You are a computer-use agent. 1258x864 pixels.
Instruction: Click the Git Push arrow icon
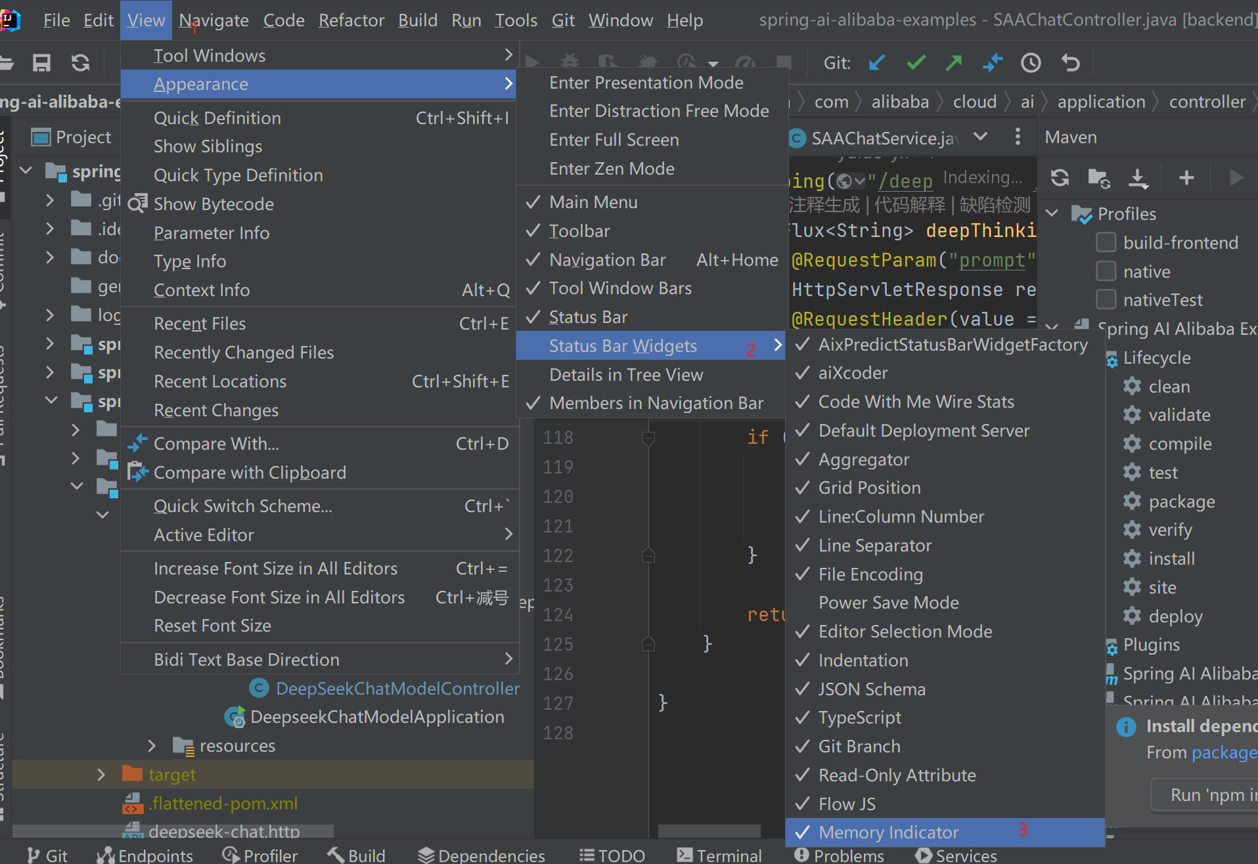[954, 63]
